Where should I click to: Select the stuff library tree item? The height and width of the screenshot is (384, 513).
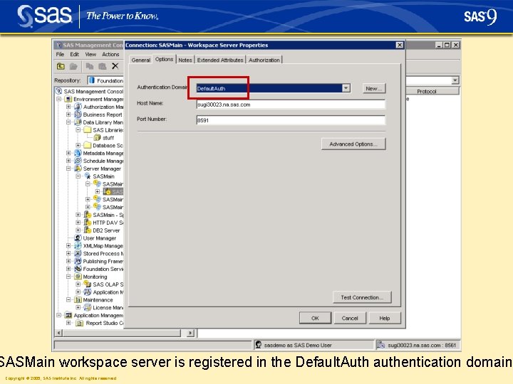(x=108, y=138)
